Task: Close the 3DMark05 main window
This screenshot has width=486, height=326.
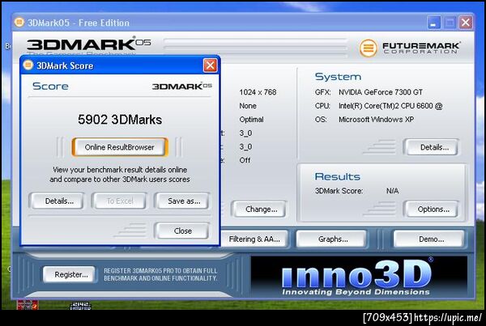Action: [466, 23]
